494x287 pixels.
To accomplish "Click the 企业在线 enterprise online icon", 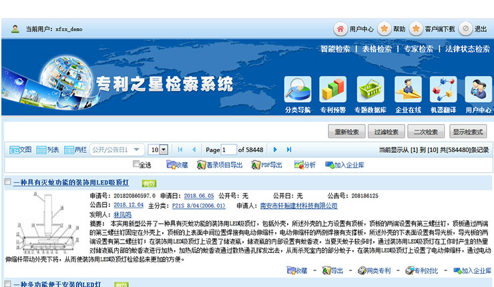I will (x=407, y=89).
